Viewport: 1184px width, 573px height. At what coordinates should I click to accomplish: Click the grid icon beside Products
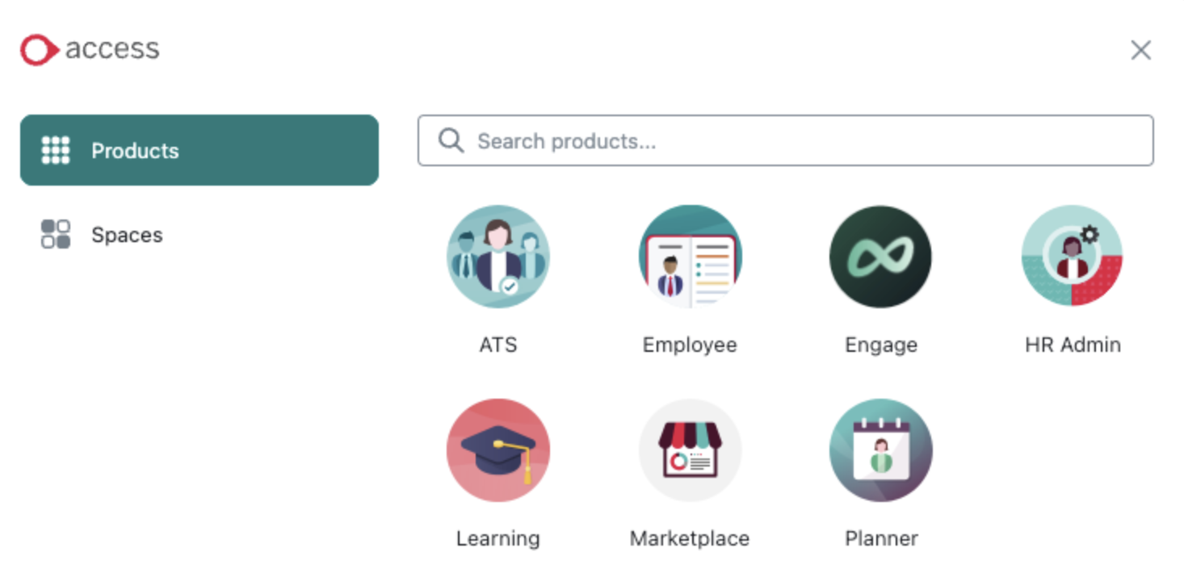[56, 150]
